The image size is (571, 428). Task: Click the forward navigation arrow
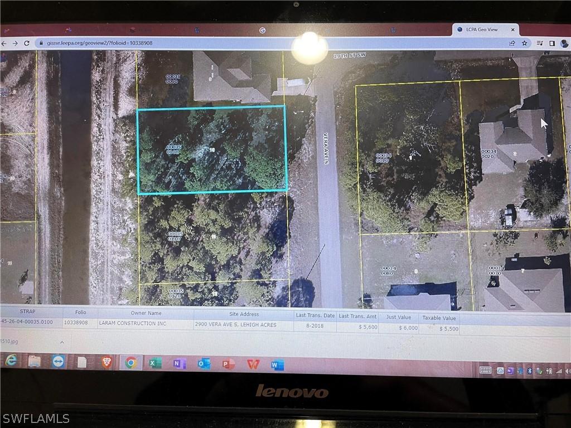click(16, 43)
